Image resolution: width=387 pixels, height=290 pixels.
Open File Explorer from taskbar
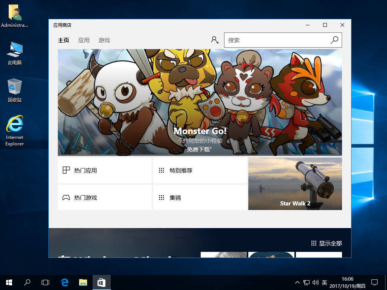(x=83, y=282)
